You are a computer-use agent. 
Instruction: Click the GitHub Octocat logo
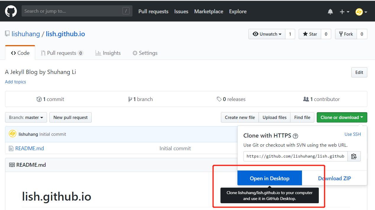(11, 11)
